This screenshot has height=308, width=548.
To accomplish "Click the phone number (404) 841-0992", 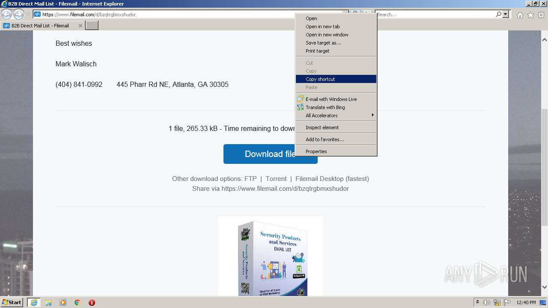I will click(x=79, y=85).
